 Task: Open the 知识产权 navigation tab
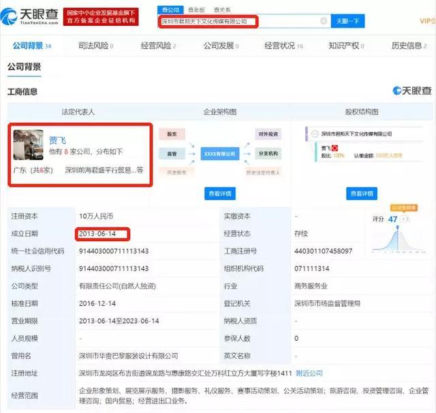(346, 46)
